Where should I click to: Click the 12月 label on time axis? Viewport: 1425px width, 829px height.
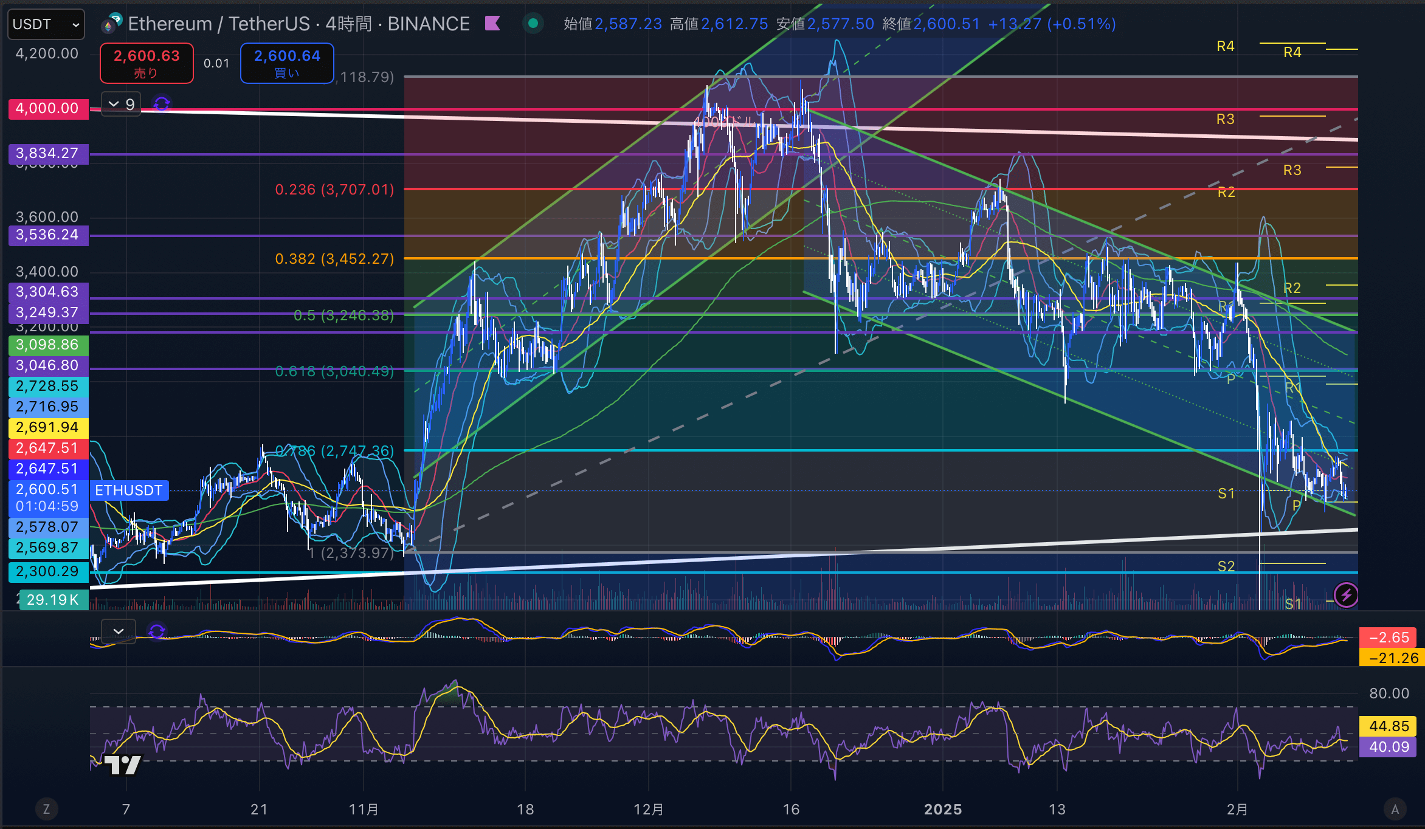pyautogui.click(x=649, y=810)
